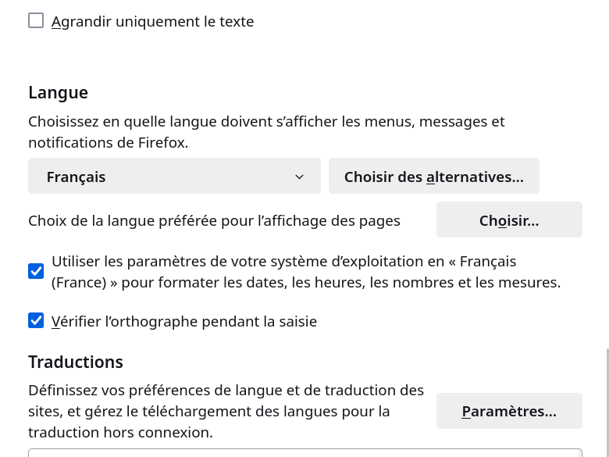Enable the Agrandir uniquement le texte checkbox
609x457 pixels.
tap(36, 20)
